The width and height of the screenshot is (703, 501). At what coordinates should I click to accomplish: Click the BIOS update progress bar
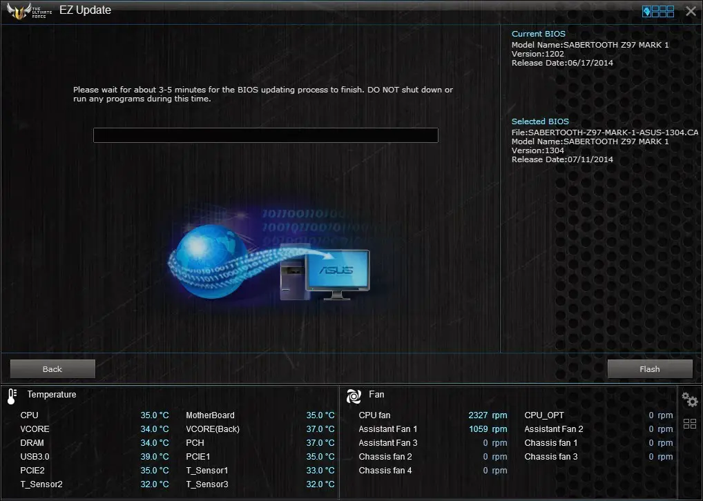(265, 135)
